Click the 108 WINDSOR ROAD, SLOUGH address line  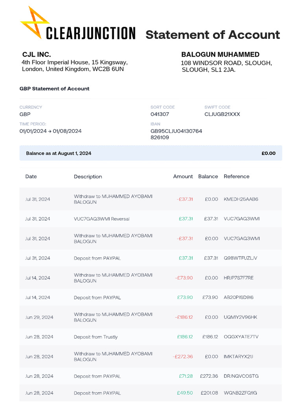coord(226,63)
